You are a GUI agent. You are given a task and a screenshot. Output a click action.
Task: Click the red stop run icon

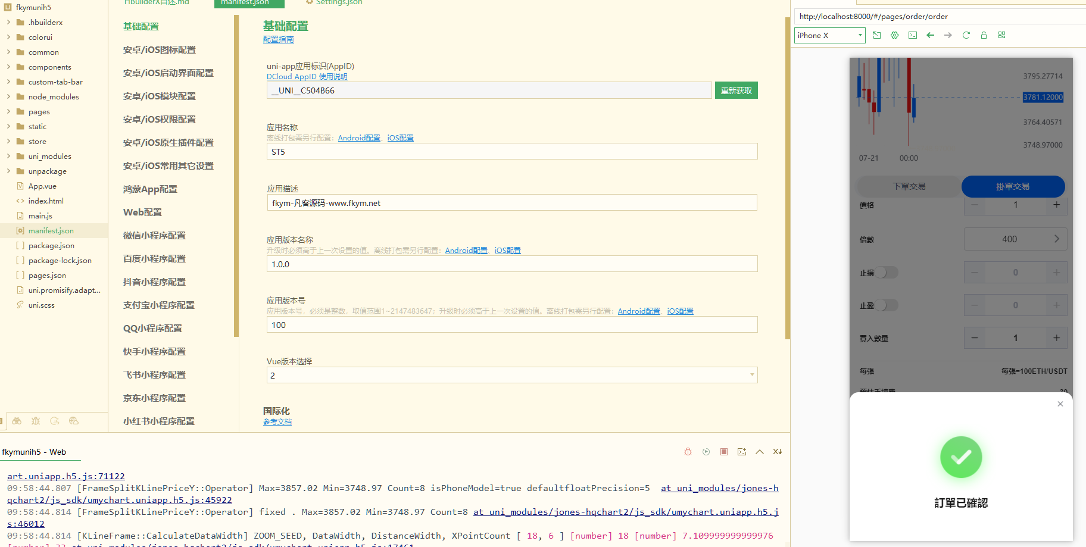coord(723,452)
